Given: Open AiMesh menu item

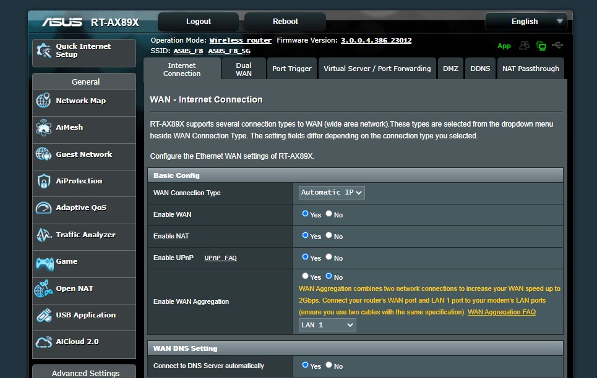Looking at the screenshot, I should point(84,130).
